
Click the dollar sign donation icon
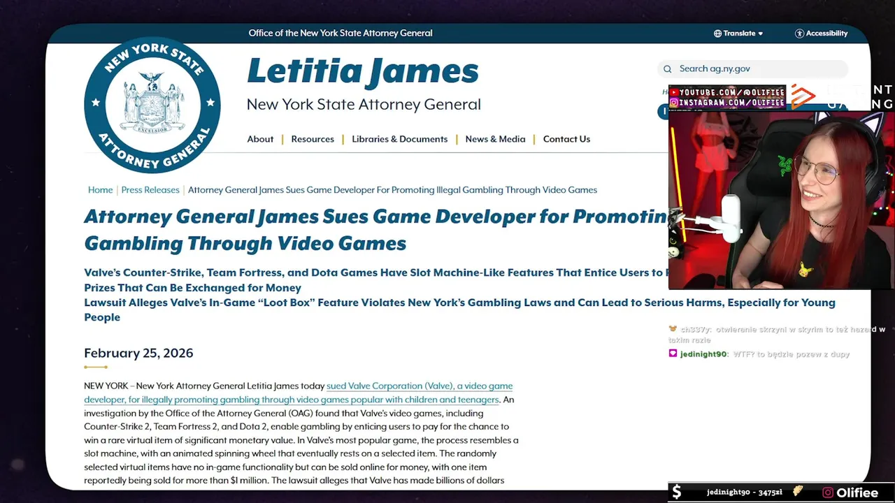point(676,493)
